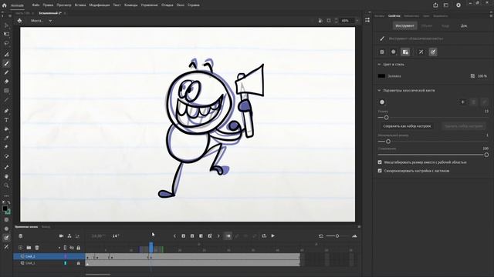Select the Selection arrow tool
The width and height of the screenshot is (494, 277).
(6, 25)
